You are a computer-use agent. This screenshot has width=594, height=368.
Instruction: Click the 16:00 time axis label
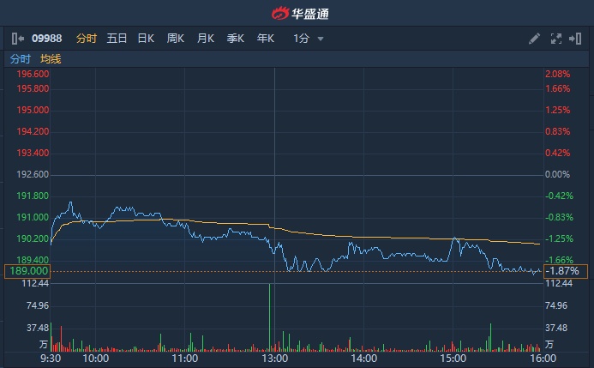pos(543,359)
